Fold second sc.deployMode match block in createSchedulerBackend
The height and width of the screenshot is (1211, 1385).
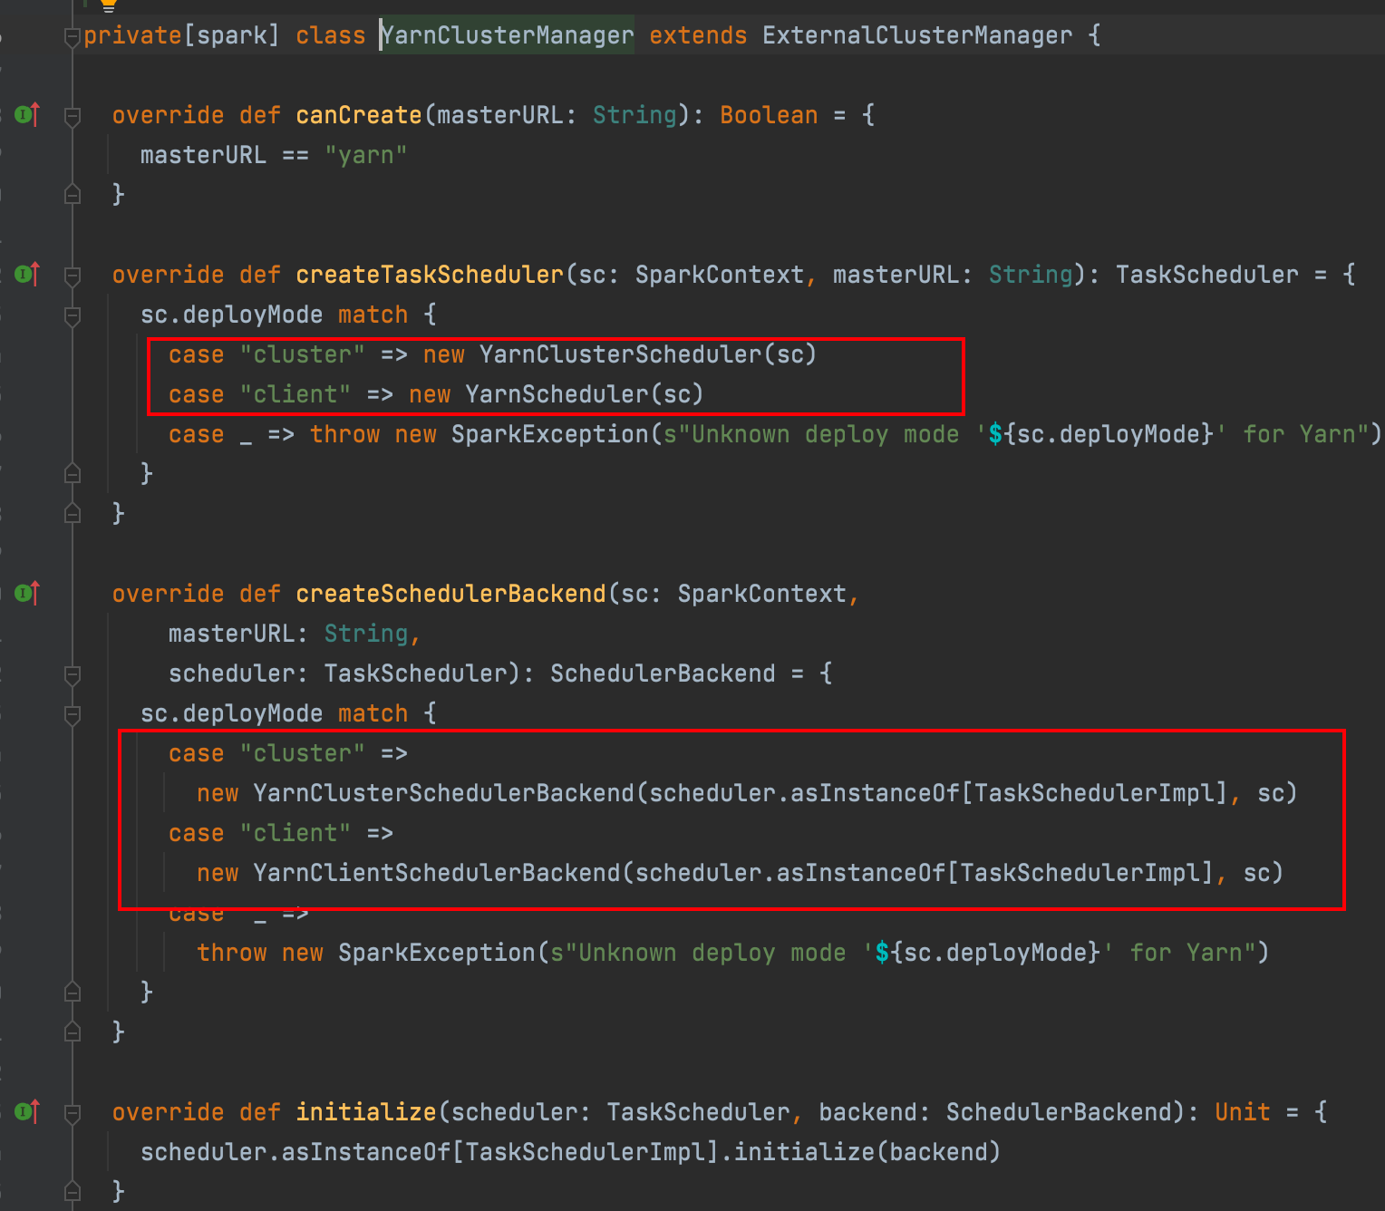coord(73,714)
